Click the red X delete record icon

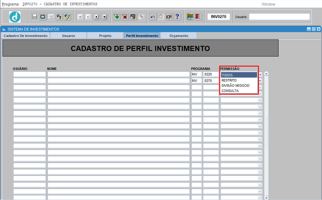click(125, 17)
